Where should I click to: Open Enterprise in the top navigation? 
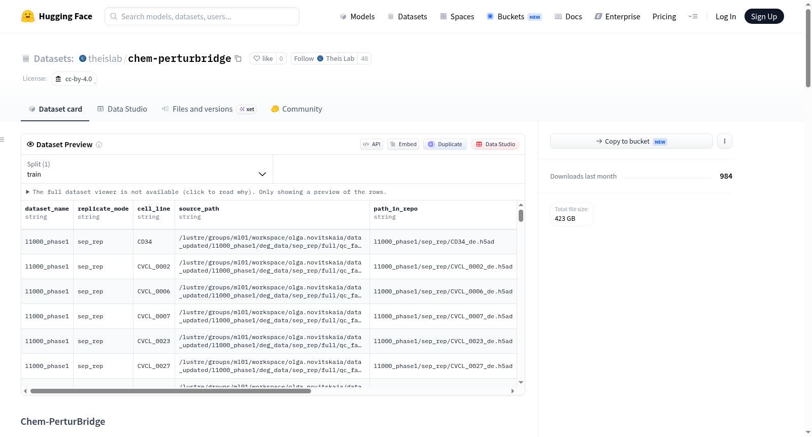pyautogui.click(x=617, y=16)
